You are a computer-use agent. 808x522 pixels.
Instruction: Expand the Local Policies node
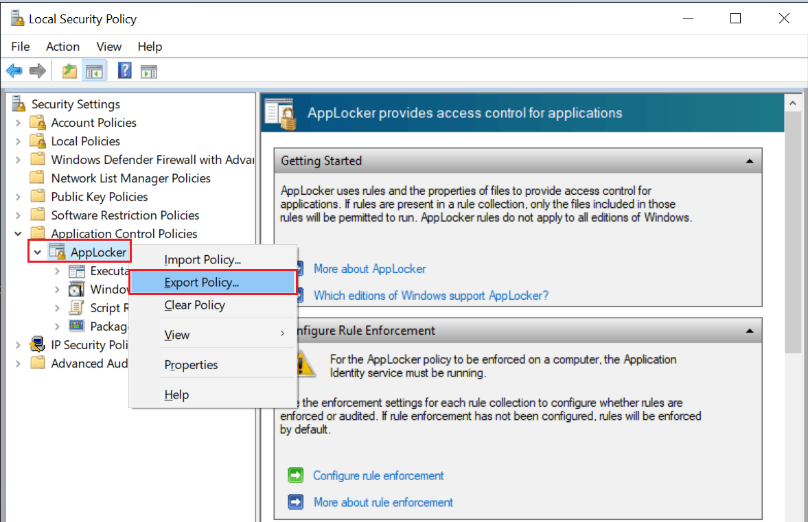(x=18, y=141)
